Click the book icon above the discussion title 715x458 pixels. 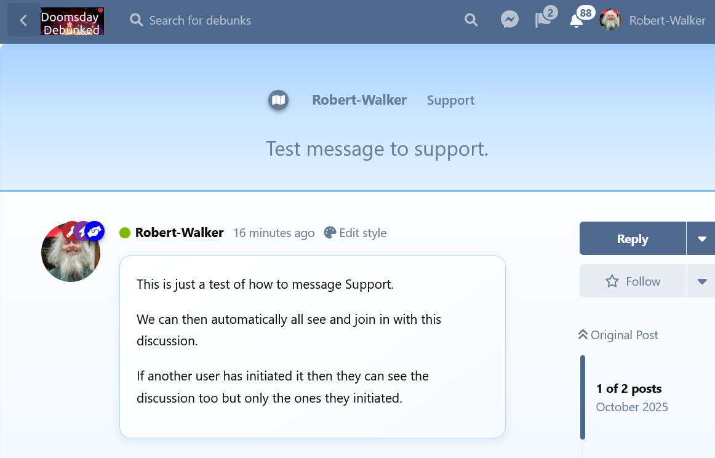pyautogui.click(x=278, y=100)
